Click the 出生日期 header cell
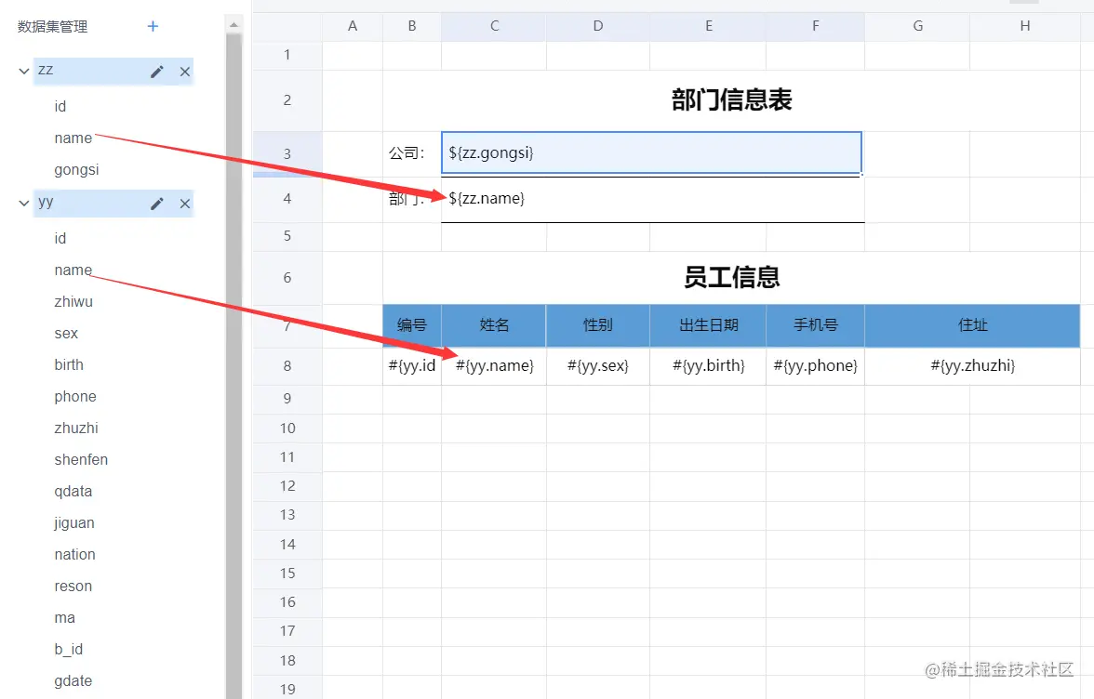1094x699 pixels. 708,325
